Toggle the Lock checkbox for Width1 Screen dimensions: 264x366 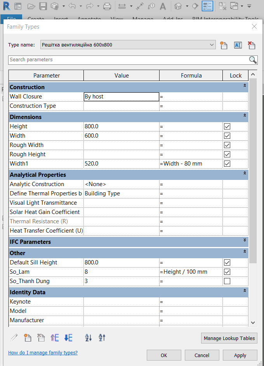pos(227,164)
